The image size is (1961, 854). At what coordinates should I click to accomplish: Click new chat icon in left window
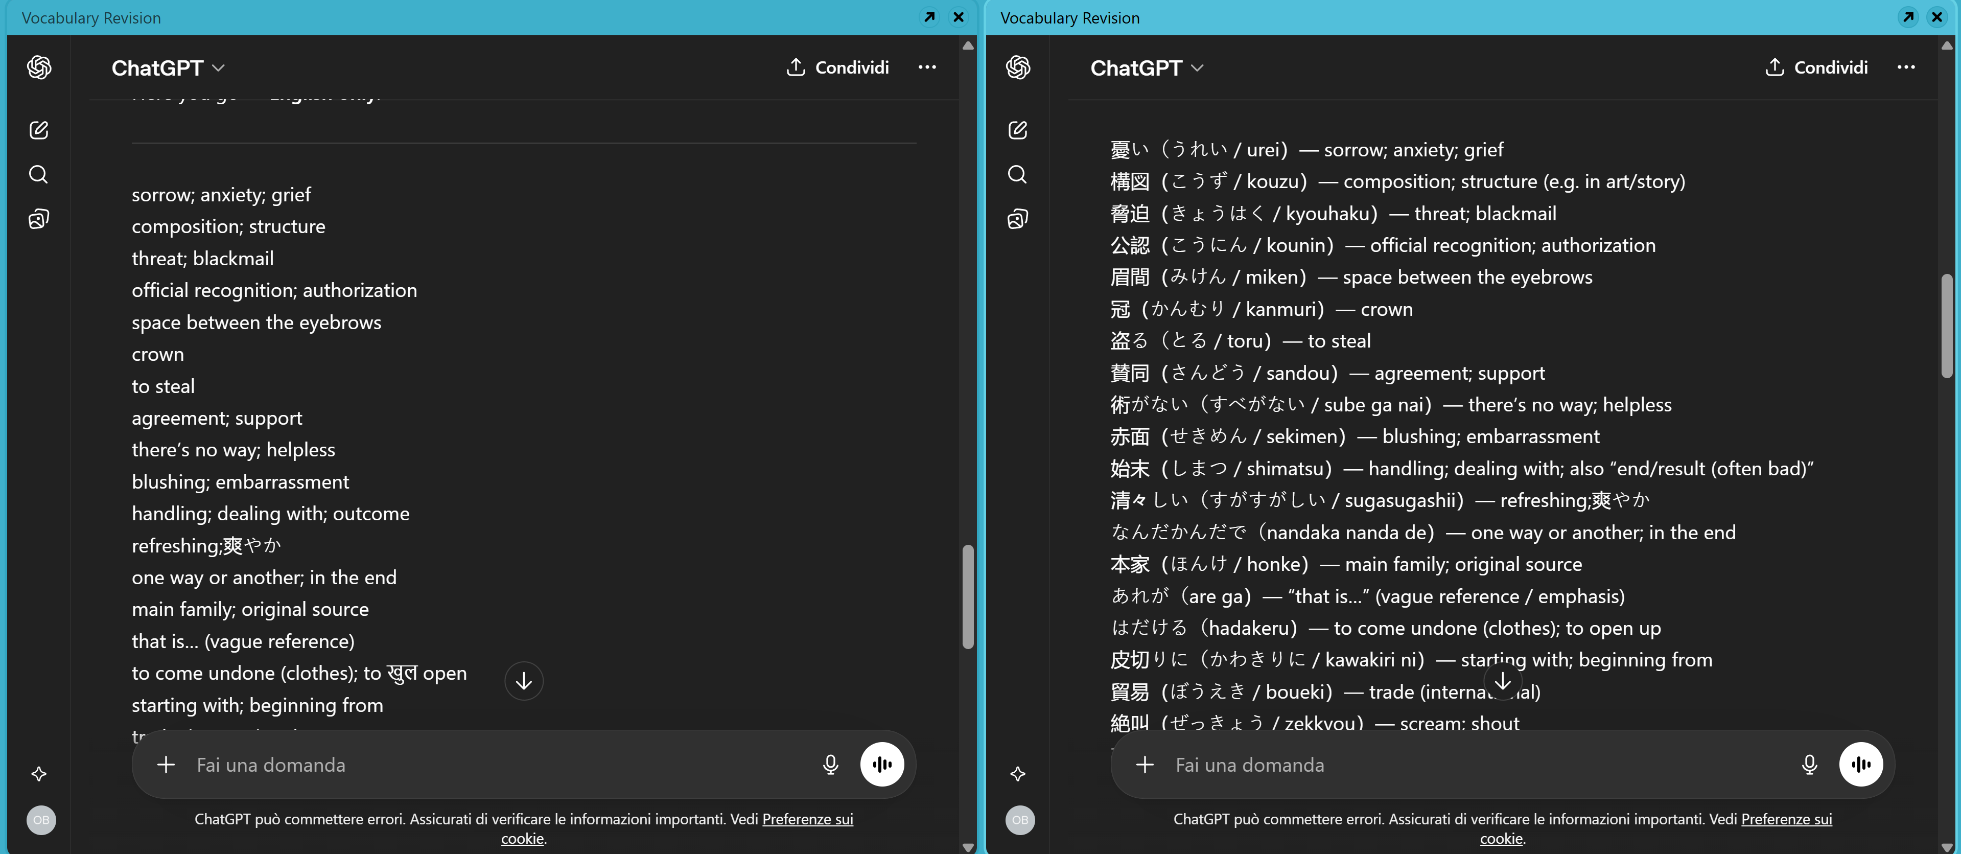click(39, 130)
